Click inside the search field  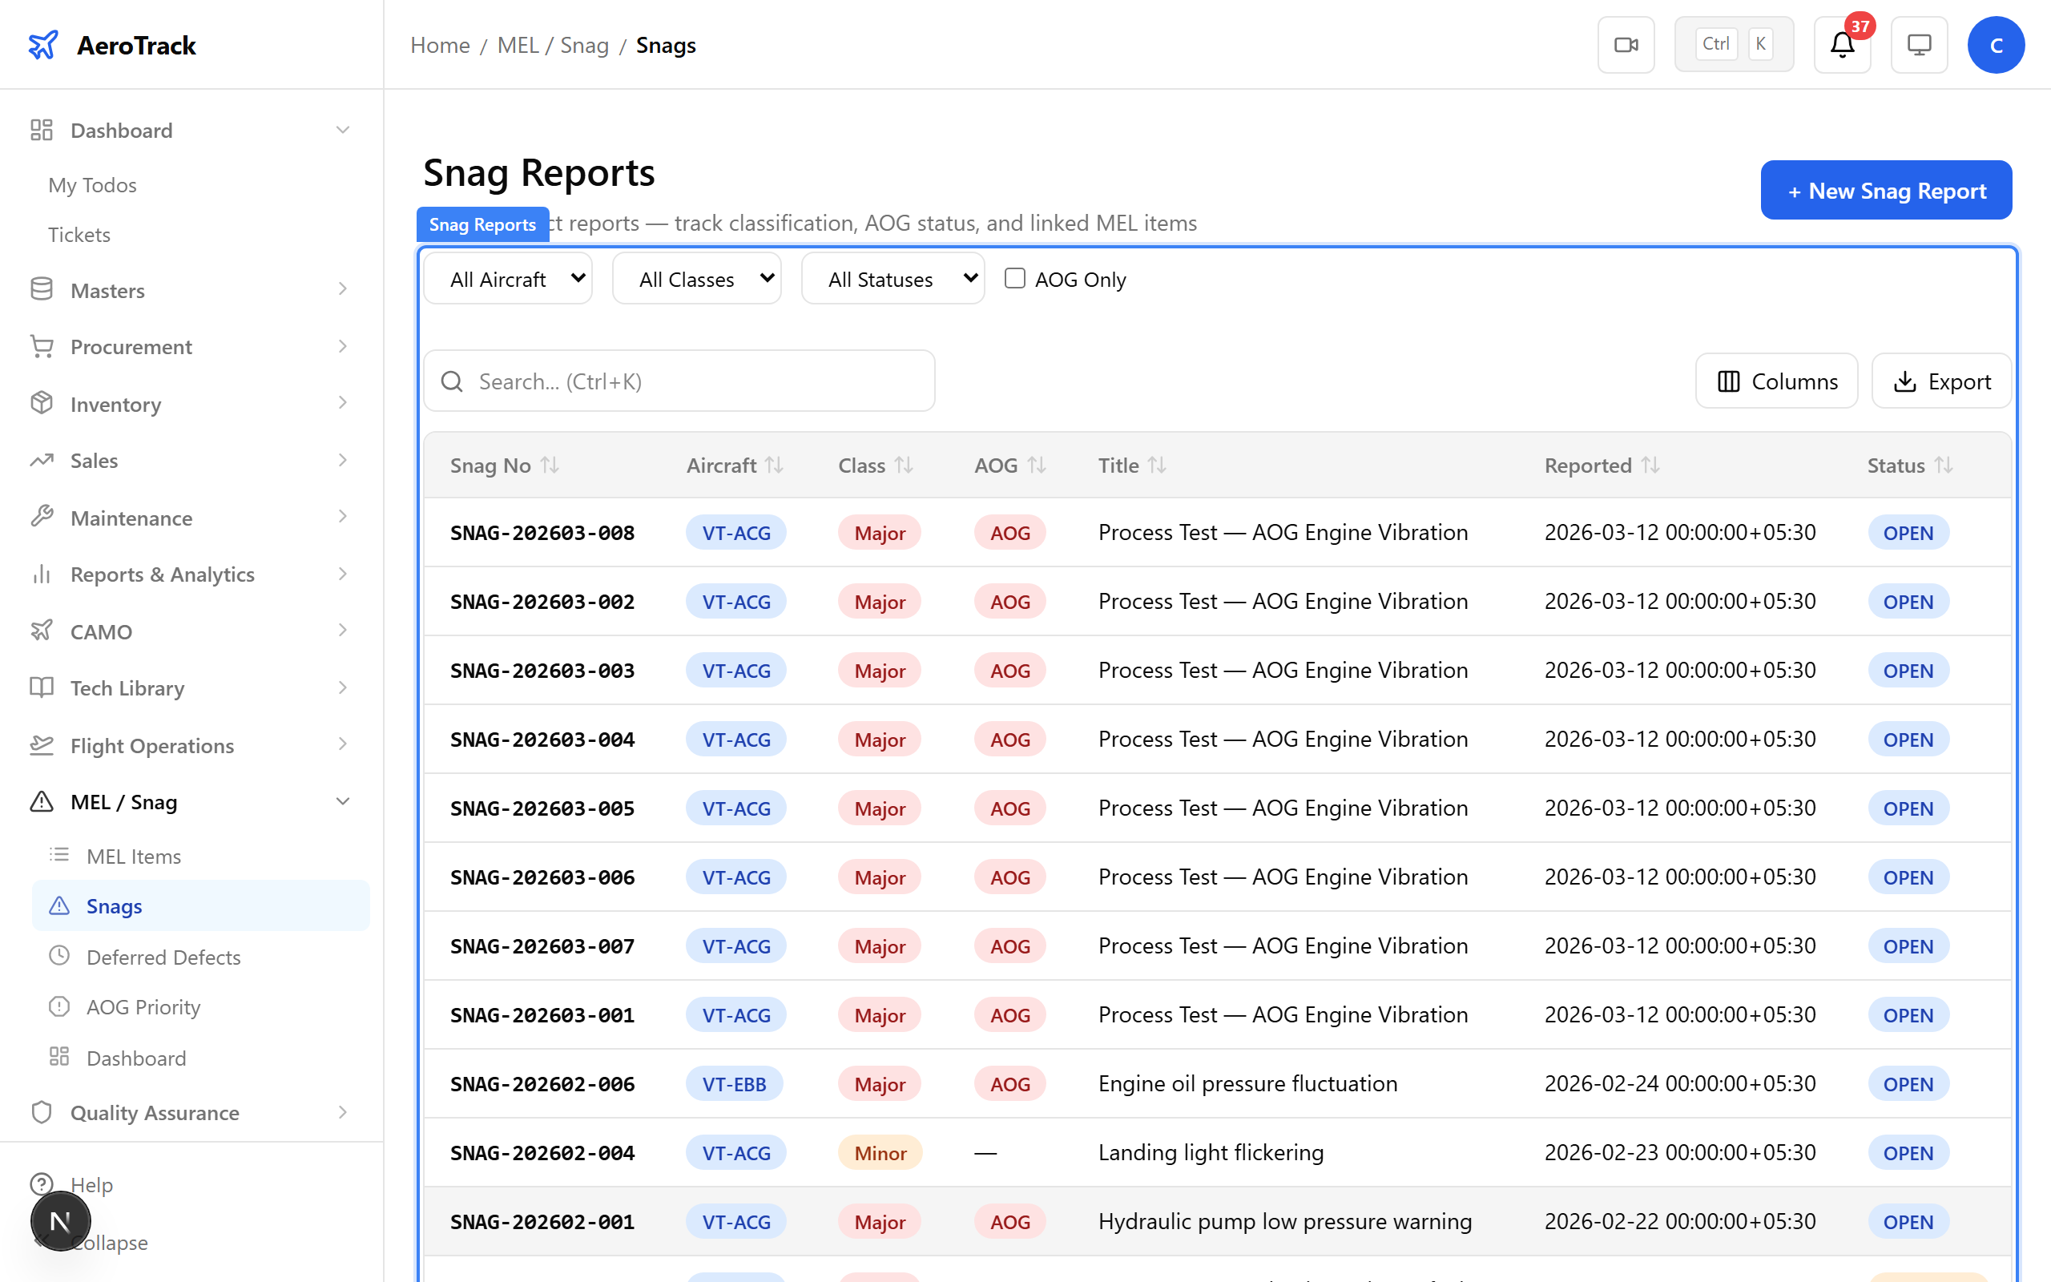pos(678,381)
